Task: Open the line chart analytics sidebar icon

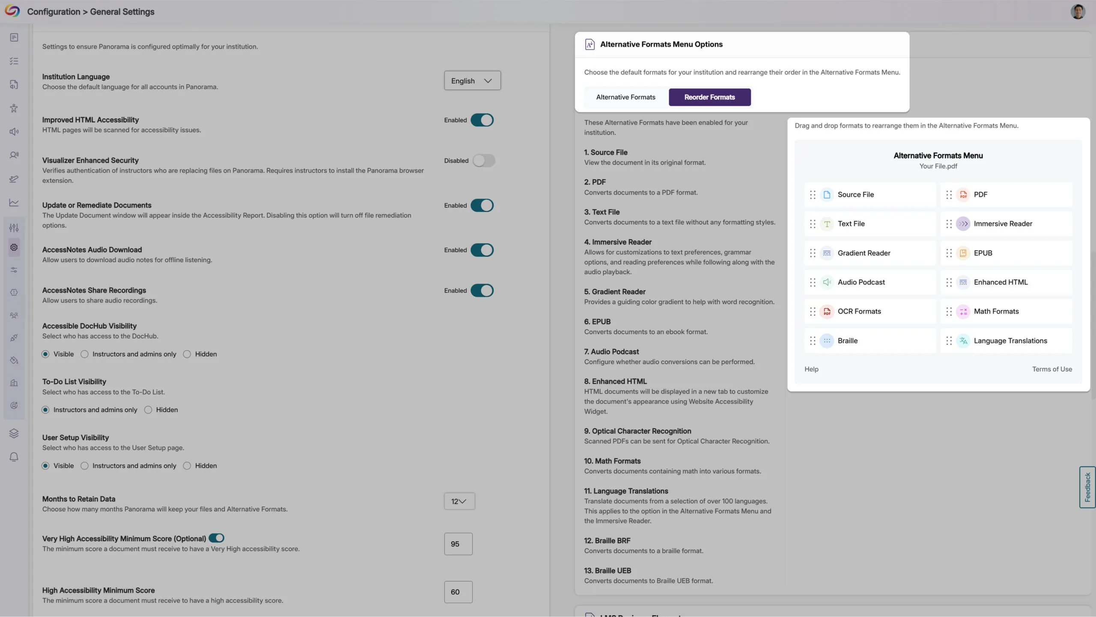Action: coord(14,203)
